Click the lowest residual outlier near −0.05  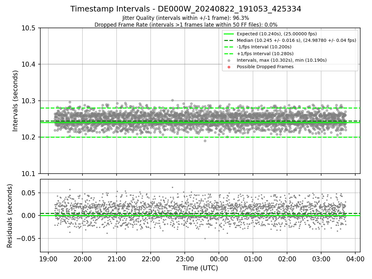[x=205, y=238]
